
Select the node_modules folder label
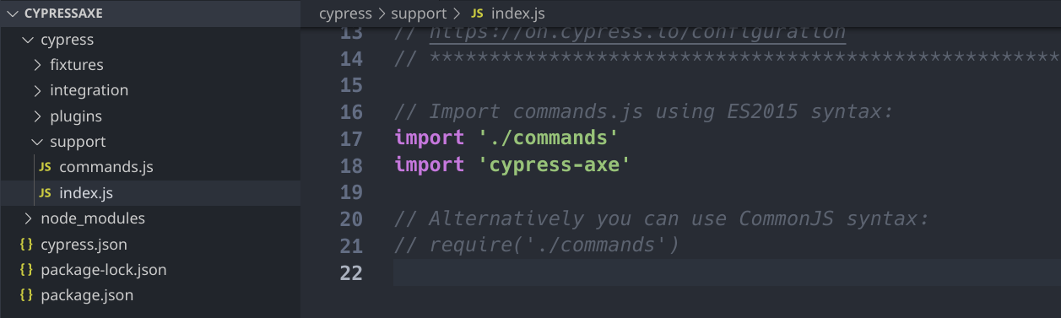(x=93, y=218)
